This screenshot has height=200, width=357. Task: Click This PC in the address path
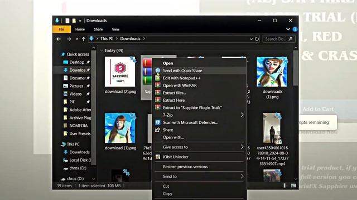pyautogui.click(x=107, y=38)
